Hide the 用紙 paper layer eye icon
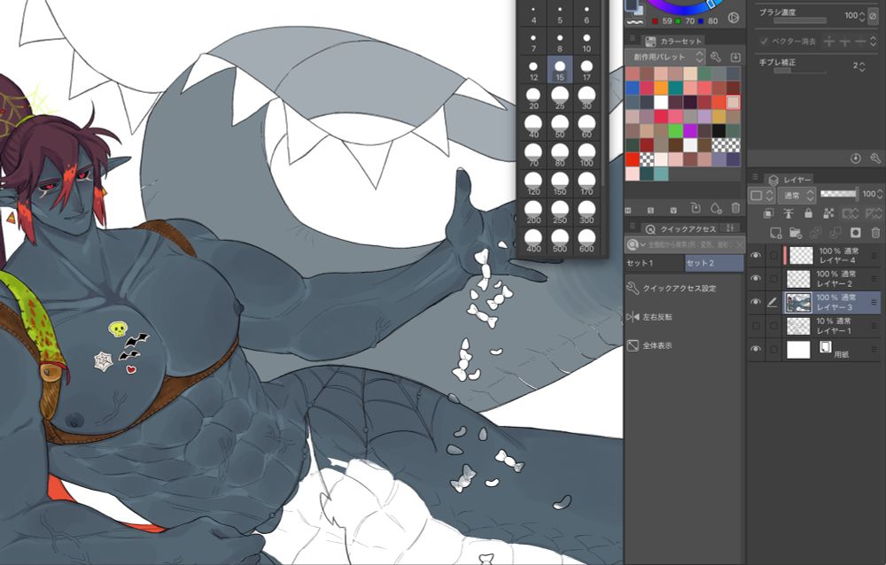 756,350
